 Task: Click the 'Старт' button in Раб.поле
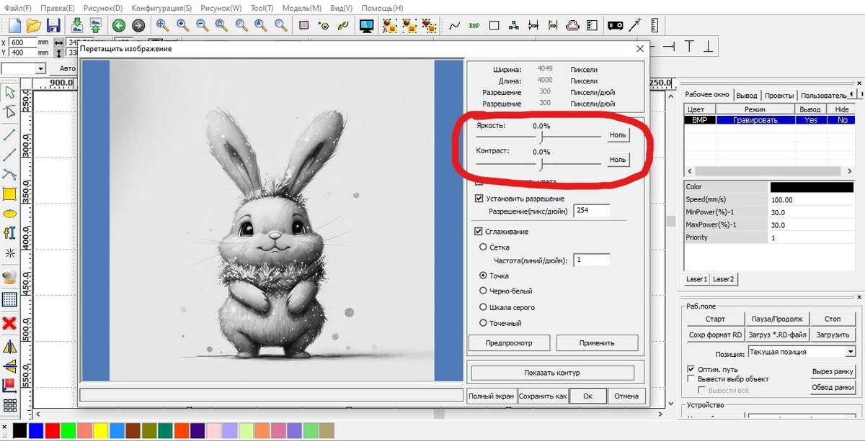pos(715,319)
